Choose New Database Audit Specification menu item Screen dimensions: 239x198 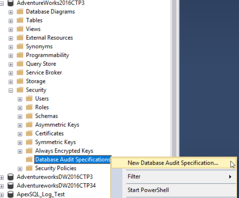(173, 163)
